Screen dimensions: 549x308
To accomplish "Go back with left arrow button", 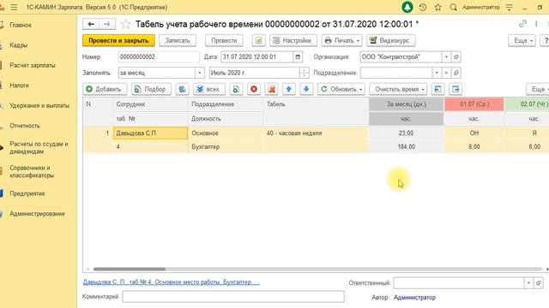I will [x=91, y=24].
